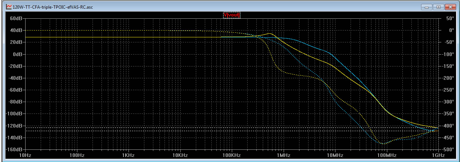This screenshot has height=162, width=460.
Task: Click the -450° phase axis label
Action: click(447, 138)
